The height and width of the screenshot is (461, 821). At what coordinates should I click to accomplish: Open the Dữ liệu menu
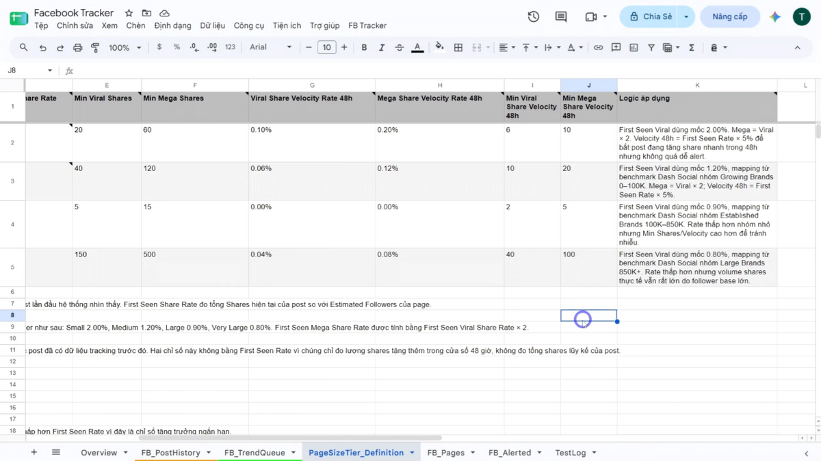tap(213, 25)
